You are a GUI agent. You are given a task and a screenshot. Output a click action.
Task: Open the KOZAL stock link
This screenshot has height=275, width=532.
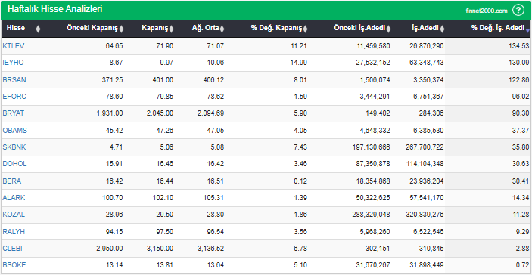(14, 215)
